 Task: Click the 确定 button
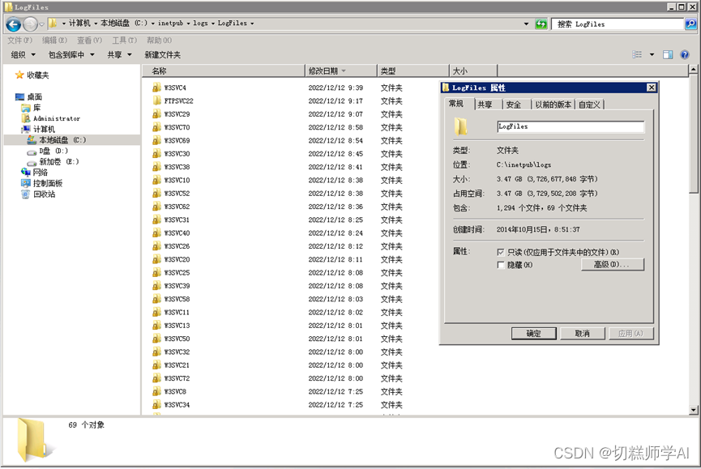pos(533,333)
